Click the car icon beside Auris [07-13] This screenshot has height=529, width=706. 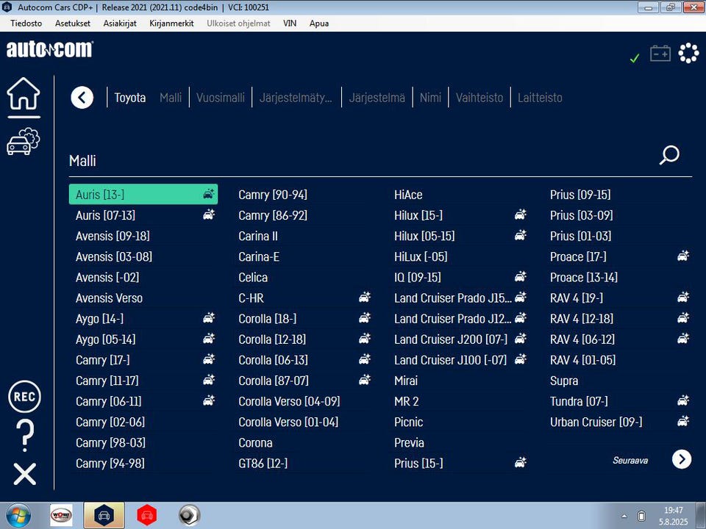point(208,215)
